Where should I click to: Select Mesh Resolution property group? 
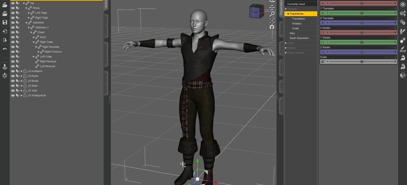[299, 38]
